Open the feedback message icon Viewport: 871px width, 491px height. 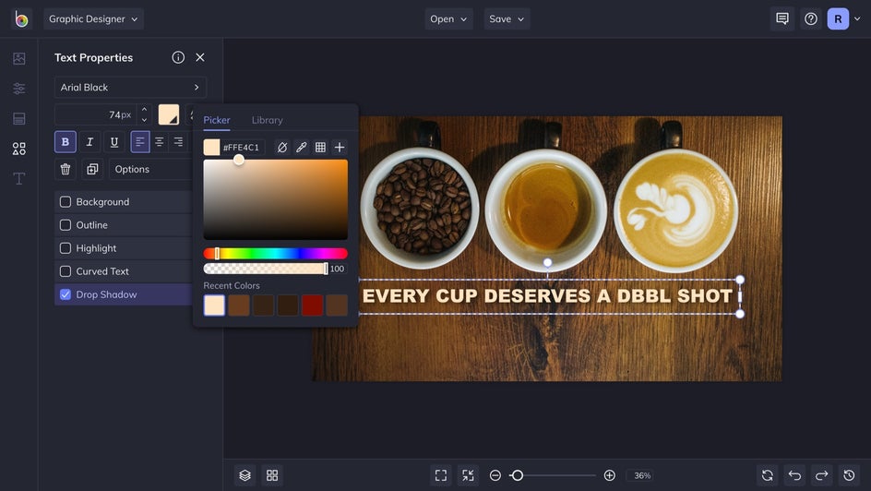click(x=782, y=18)
